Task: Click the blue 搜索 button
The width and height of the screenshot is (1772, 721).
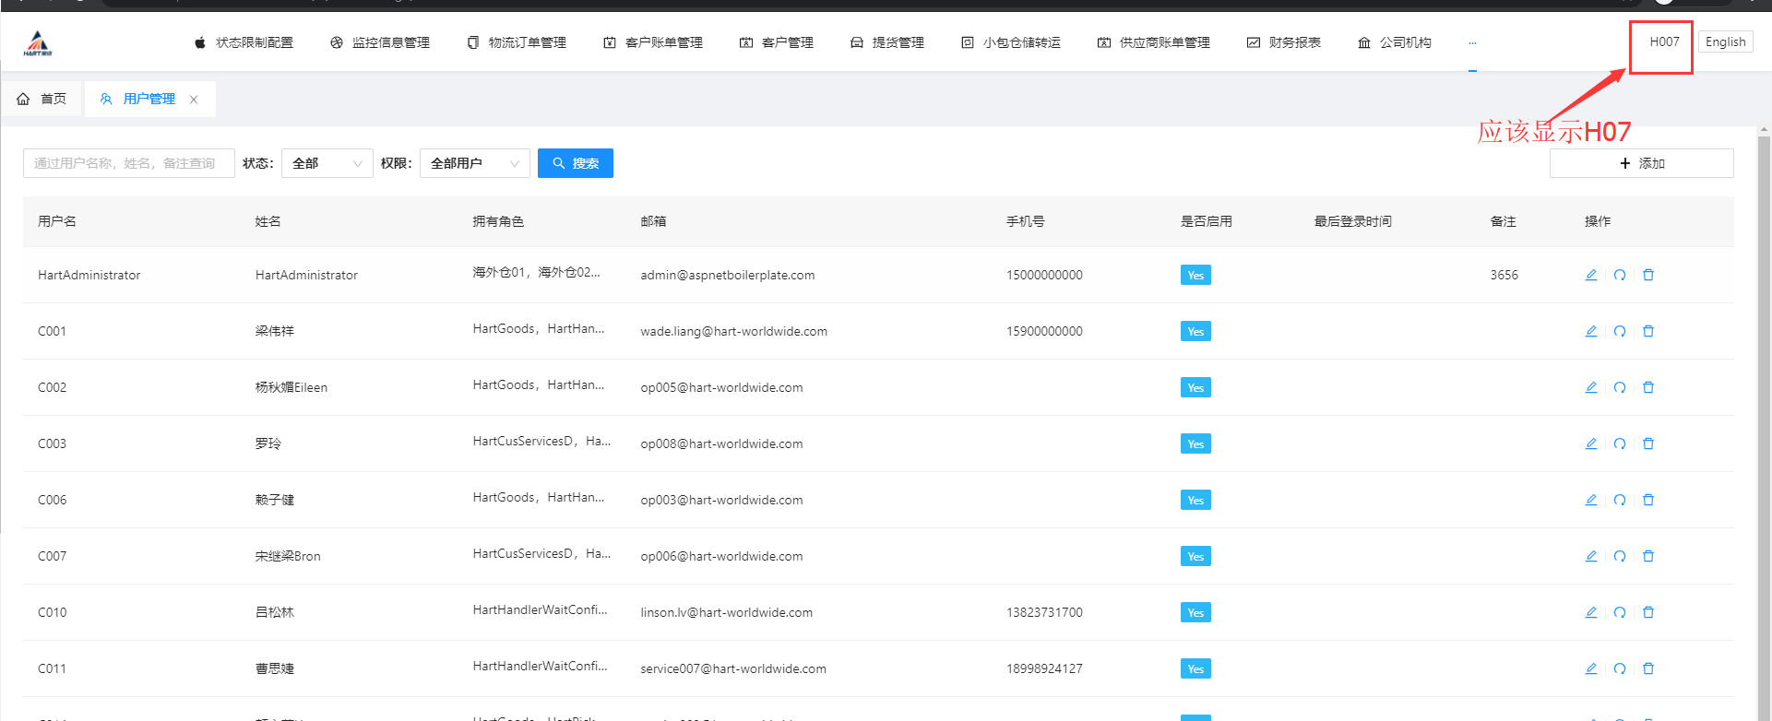Action: pyautogui.click(x=575, y=163)
